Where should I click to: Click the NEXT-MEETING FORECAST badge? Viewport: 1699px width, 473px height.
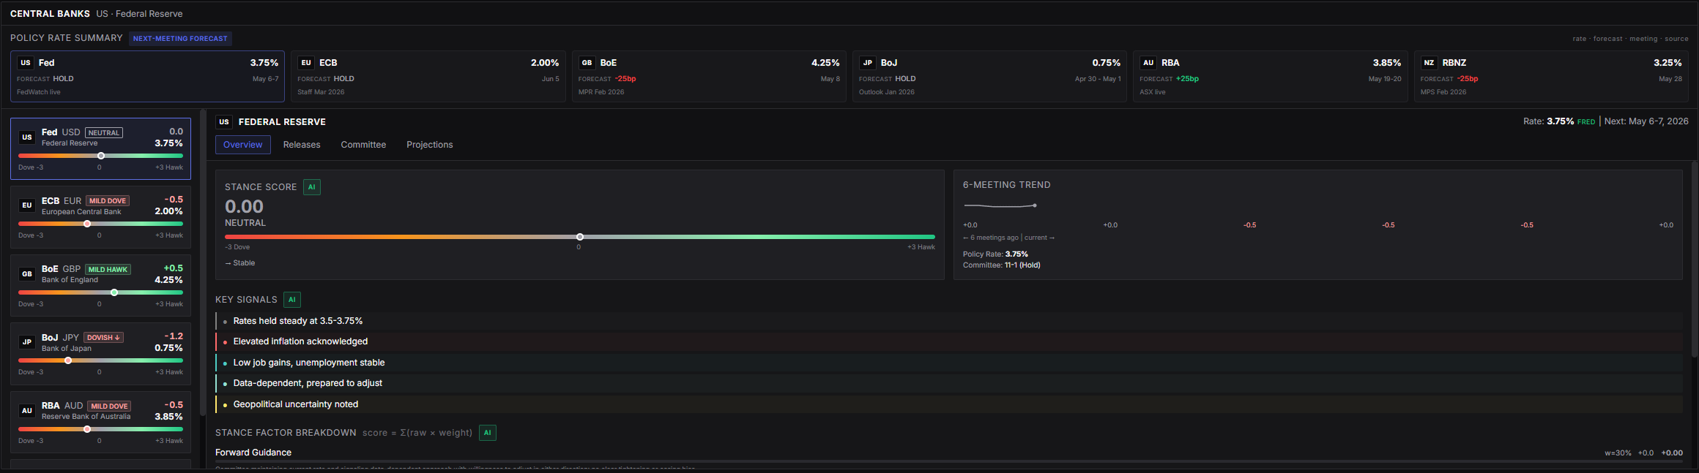(x=180, y=39)
